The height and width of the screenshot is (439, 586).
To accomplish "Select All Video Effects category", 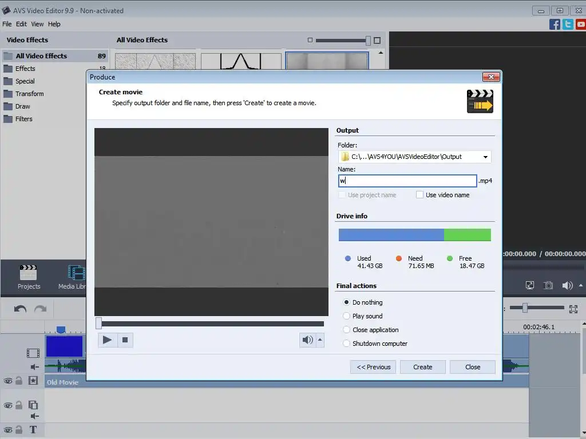I will point(55,56).
